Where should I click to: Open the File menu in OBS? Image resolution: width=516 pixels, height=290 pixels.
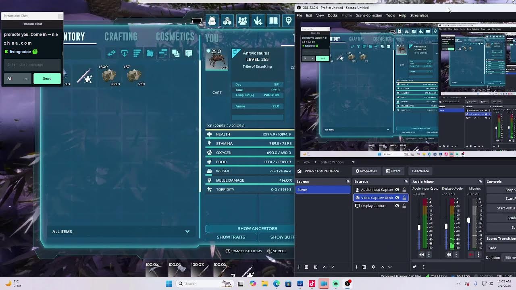(300, 15)
